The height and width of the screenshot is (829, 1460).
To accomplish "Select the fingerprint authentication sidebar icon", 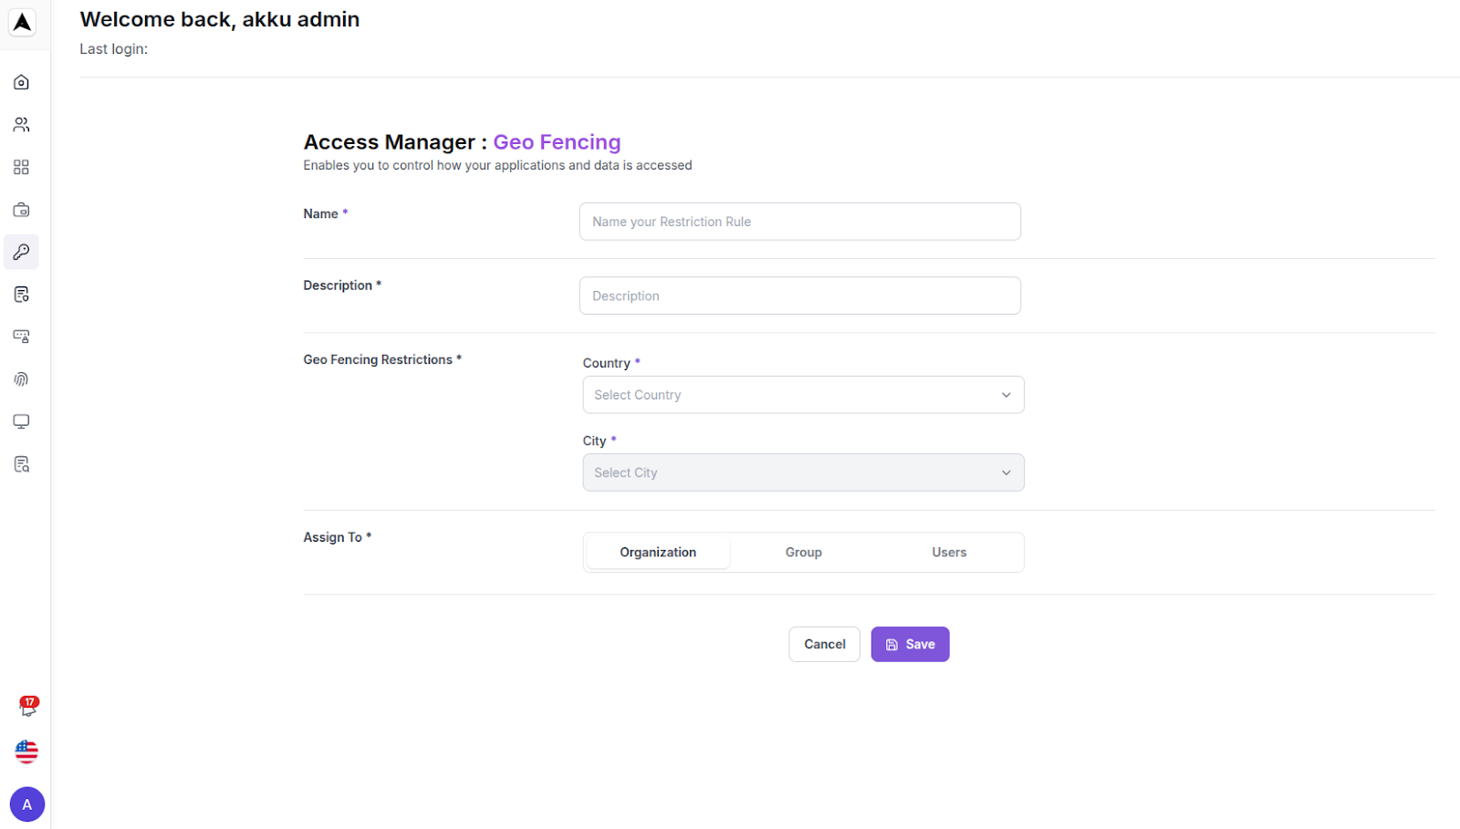I will 21,378.
